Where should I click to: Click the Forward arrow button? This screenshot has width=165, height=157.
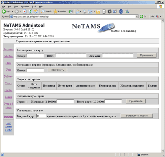click(16, 12)
